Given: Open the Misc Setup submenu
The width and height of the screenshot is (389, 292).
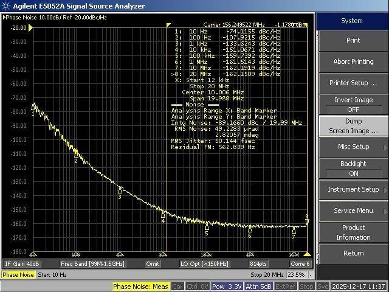Looking at the screenshot, I should click(353, 147).
